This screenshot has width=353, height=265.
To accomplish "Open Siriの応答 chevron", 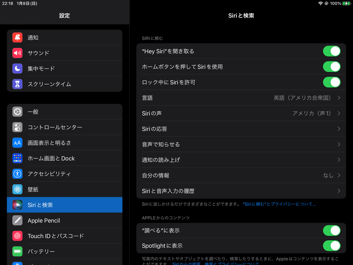I will click(x=339, y=129).
